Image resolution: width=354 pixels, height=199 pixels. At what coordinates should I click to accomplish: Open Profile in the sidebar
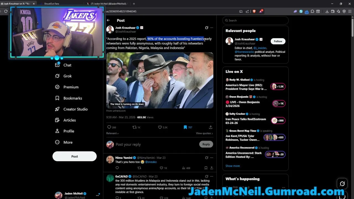pyautogui.click(x=65, y=131)
